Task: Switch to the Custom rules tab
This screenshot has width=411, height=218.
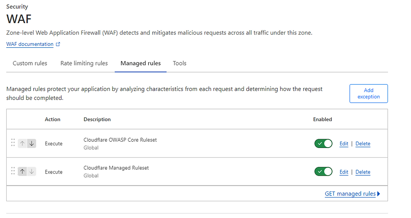Action: coord(30,63)
